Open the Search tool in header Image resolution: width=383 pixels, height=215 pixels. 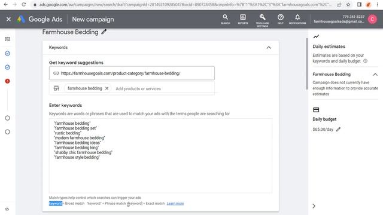225,19
